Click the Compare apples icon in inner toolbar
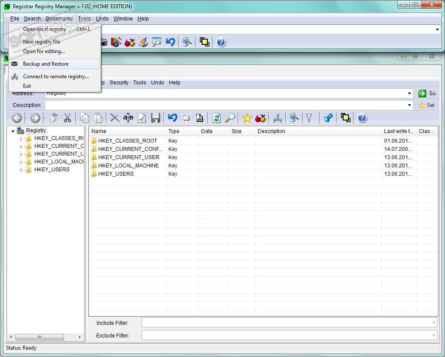Viewport: 445px width, 357px height. [260, 118]
